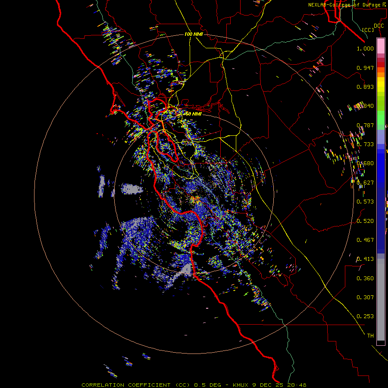Click the 0.307 color scale value
This screenshot has width=388, height=388.
click(x=365, y=297)
